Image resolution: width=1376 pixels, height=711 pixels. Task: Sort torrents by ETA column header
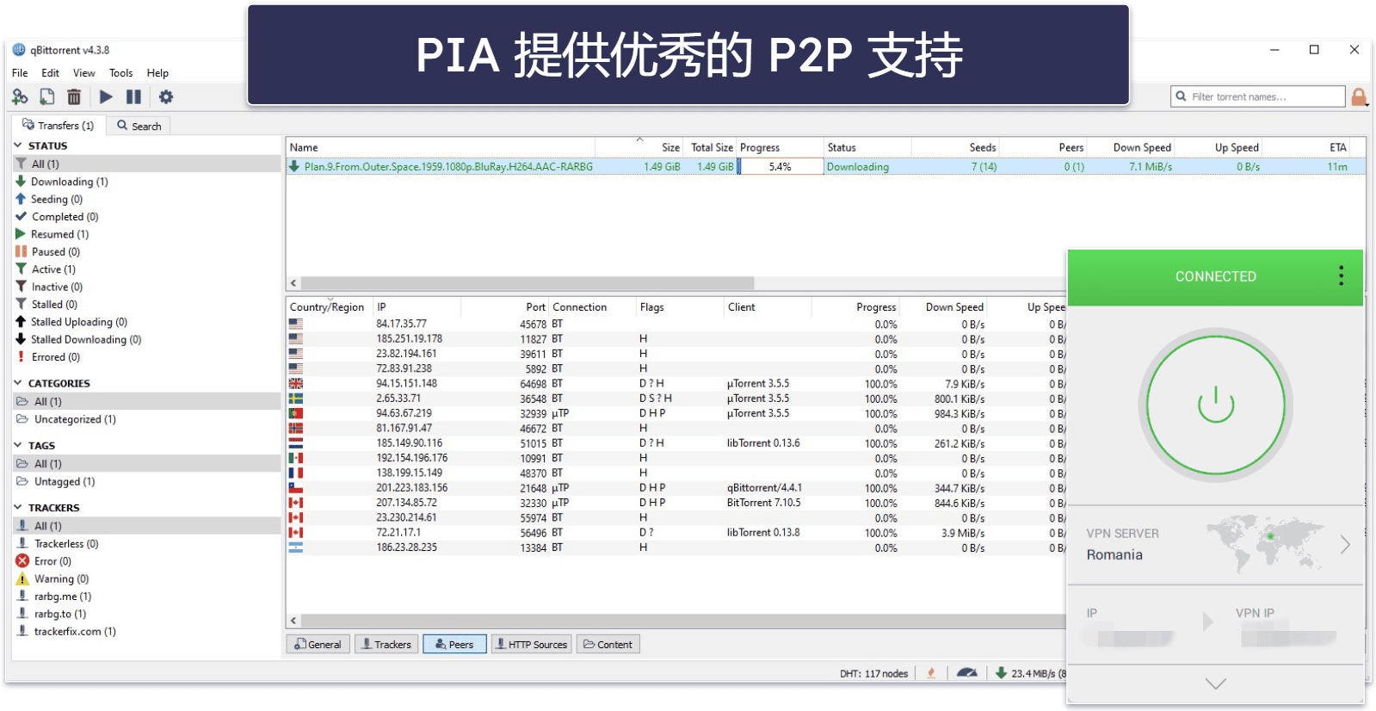(x=1306, y=148)
